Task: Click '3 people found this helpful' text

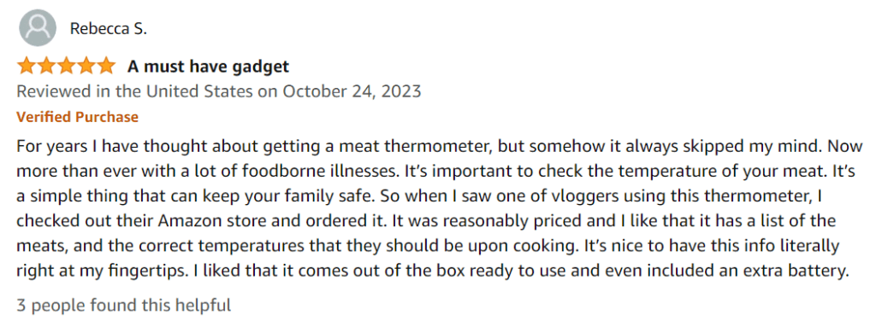Action: 123,305
